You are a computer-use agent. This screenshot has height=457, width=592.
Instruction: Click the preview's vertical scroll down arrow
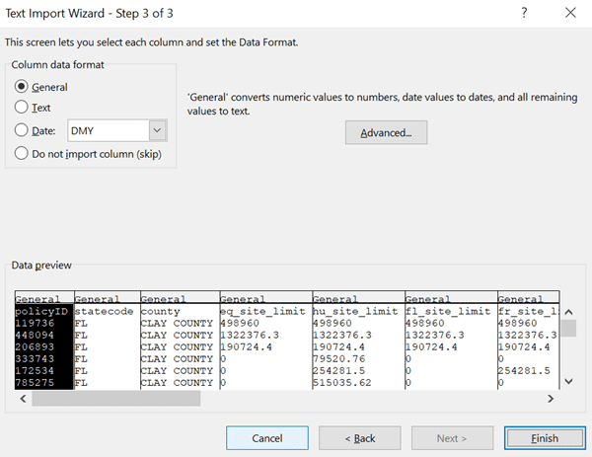click(568, 381)
